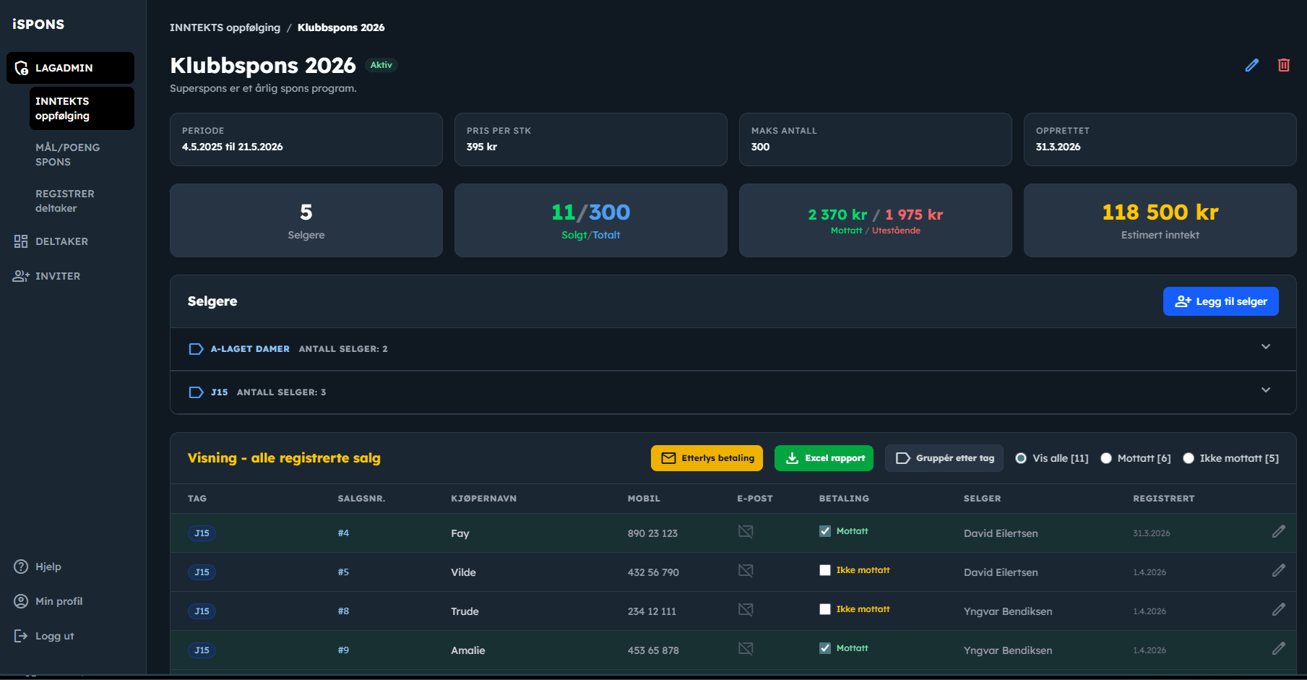1307x680 pixels.
Task: Click the Excel rapport download button
Action: tap(824, 458)
